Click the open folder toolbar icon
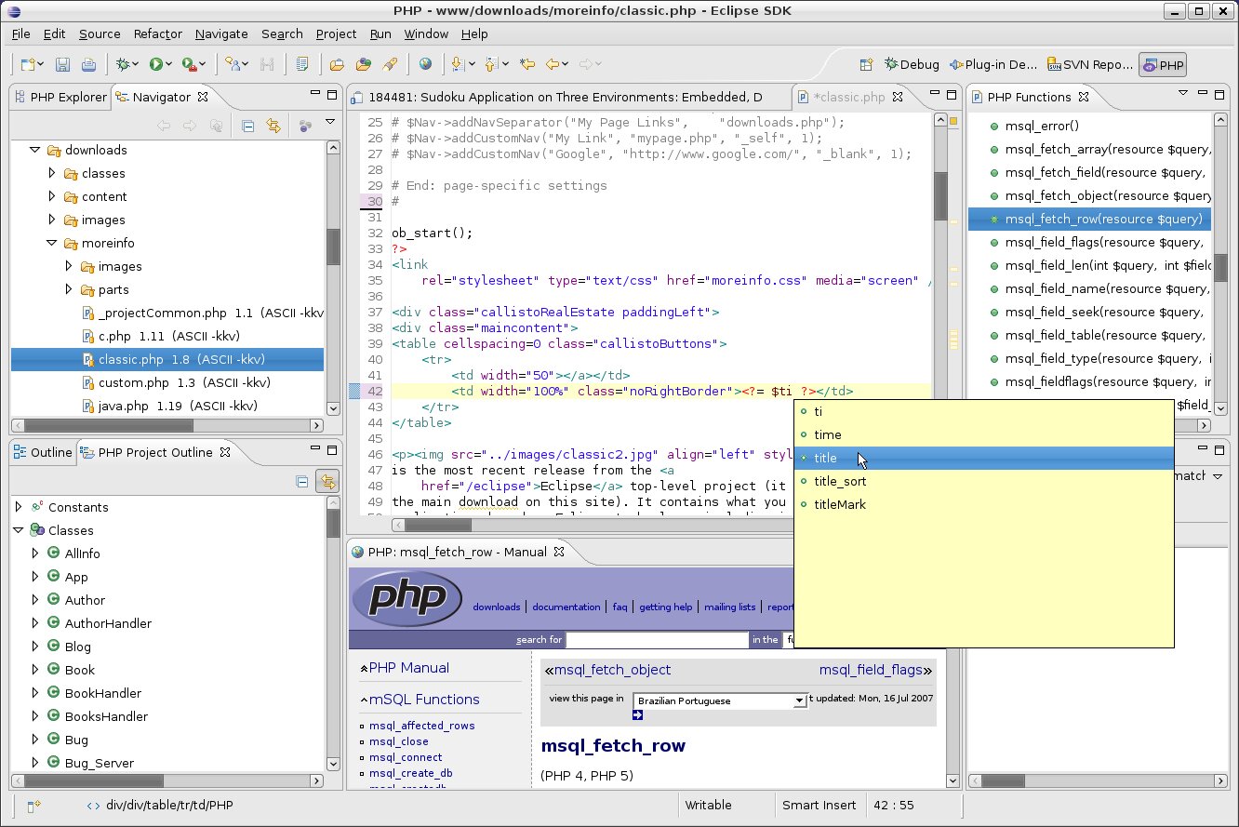Viewport: 1239px width, 827px height. [337, 64]
